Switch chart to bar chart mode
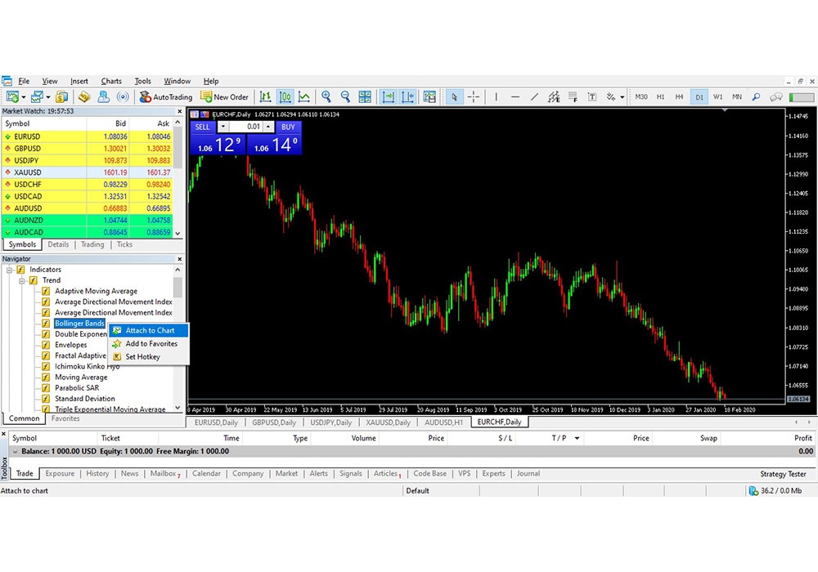818x572 pixels. pos(266,97)
